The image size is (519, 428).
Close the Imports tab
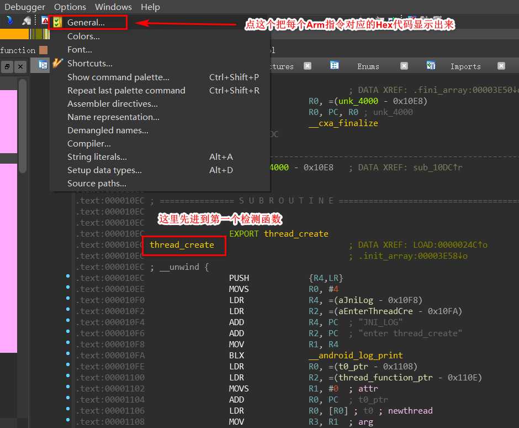pos(501,66)
